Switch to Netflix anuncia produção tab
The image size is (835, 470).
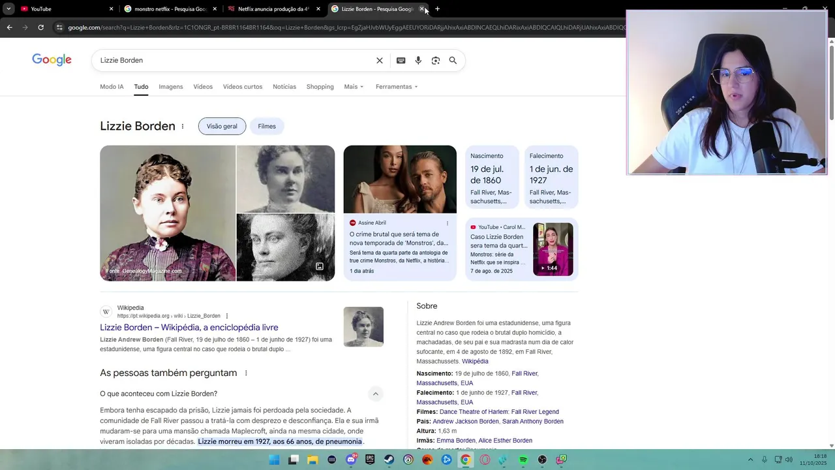point(273,9)
